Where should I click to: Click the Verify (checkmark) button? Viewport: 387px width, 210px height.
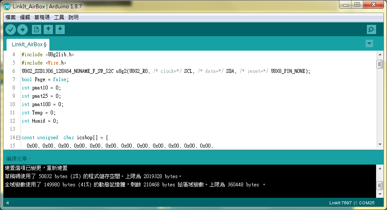10,29
